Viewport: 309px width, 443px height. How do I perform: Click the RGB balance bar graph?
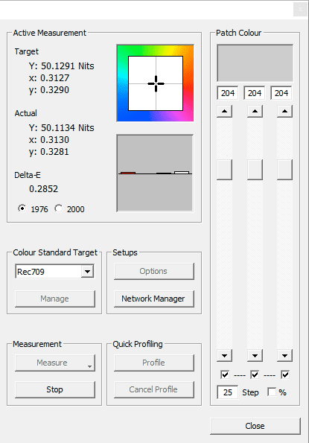[x=155, y=173]
